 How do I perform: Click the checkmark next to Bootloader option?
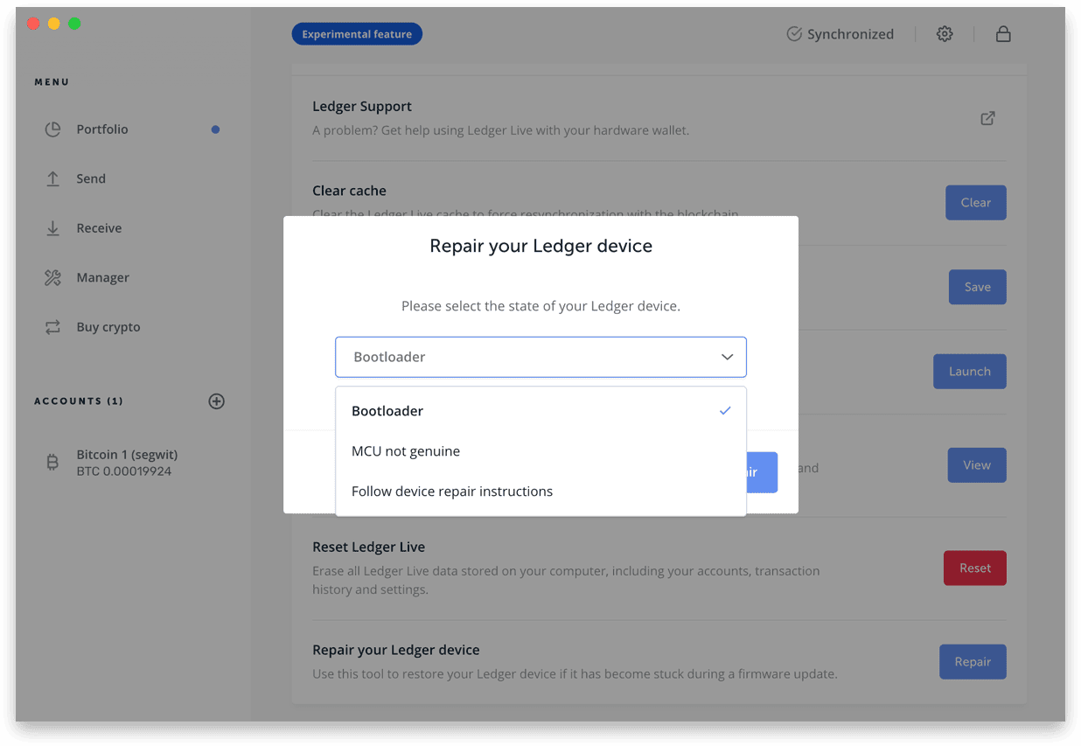725,411
